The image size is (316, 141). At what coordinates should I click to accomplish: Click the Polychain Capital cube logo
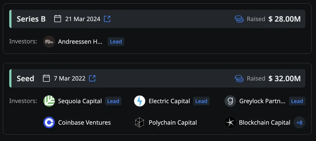pyautogui.click(x=140, y=122)
